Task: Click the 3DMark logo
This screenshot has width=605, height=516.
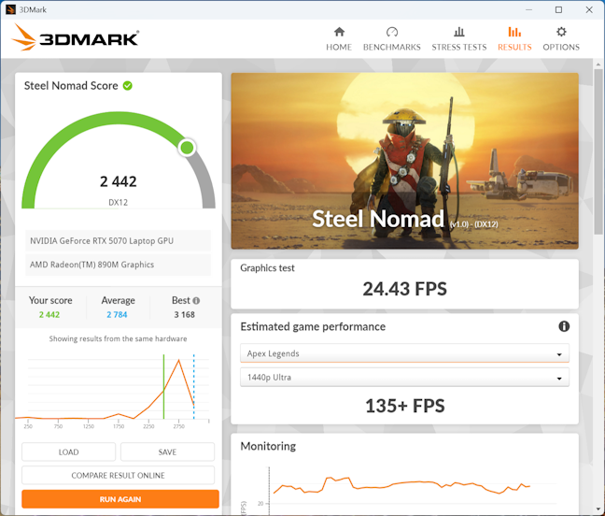Action: coord(75,37)
